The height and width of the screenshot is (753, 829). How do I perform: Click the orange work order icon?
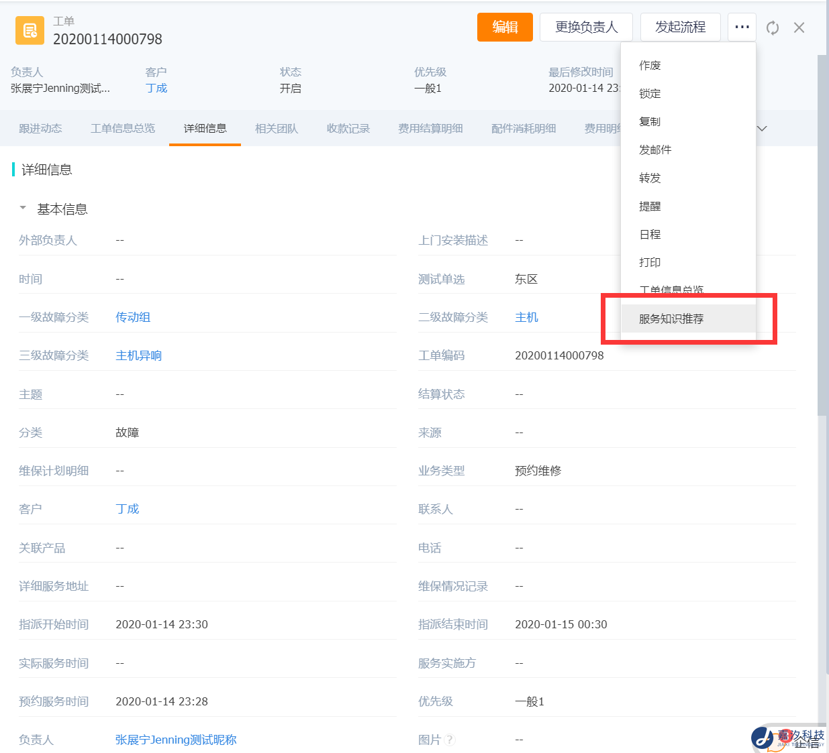click(30, 30)
